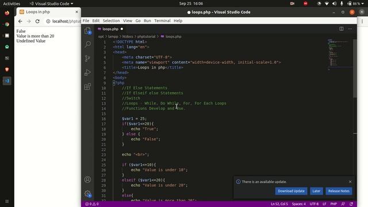Open notifications bell in status bar

point(351,204)
